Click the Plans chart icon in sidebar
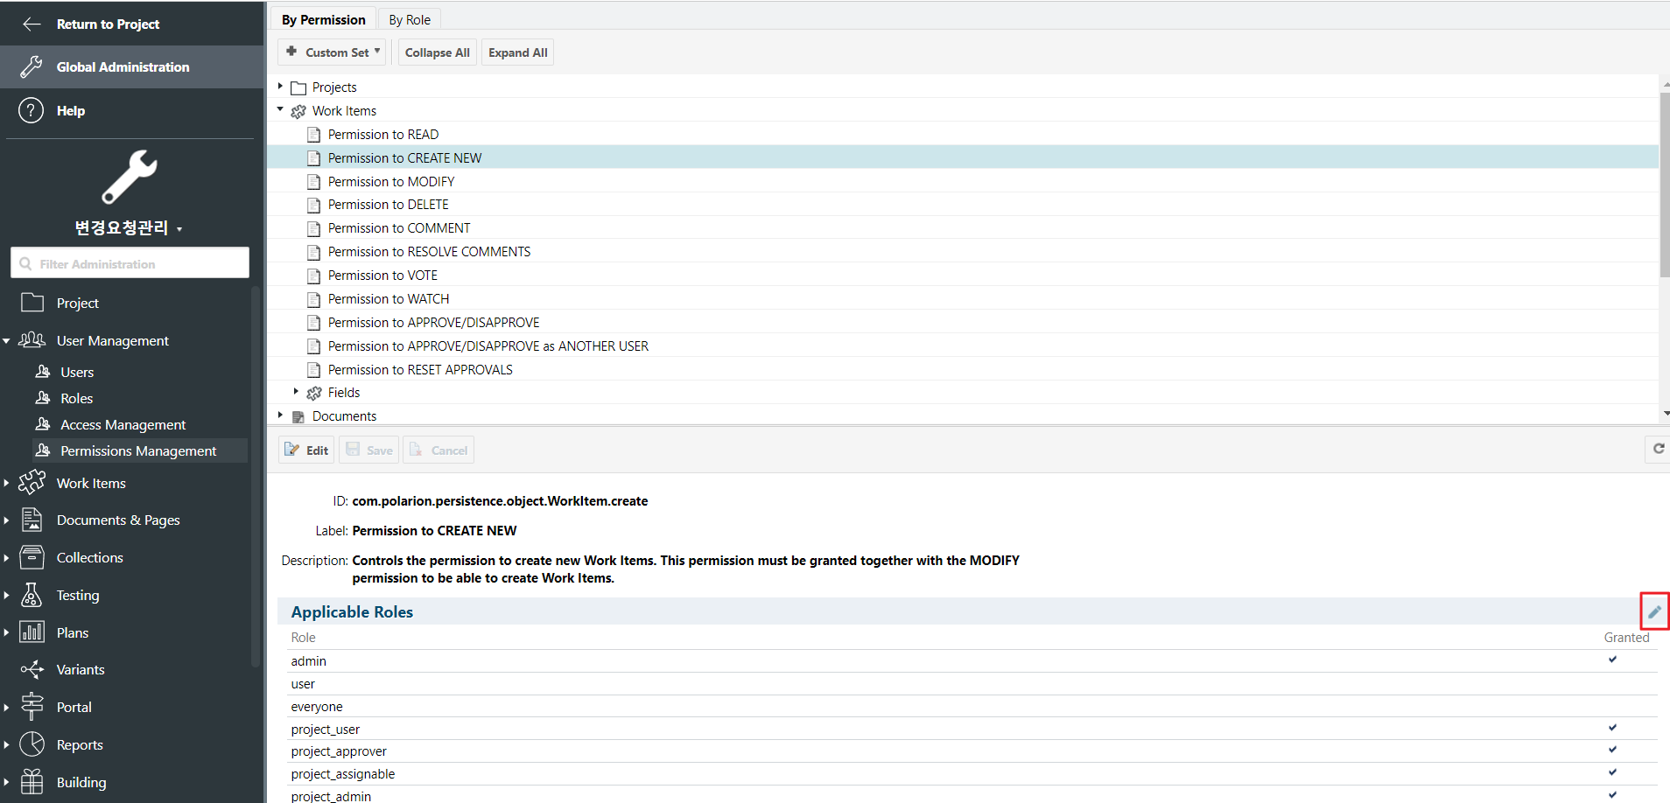The height and width of the screenshot is (803, 1670). pos(32,632)
